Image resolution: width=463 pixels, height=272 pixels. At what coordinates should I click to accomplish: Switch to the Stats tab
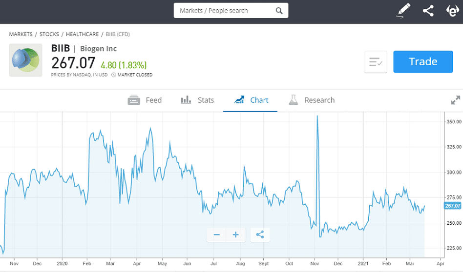pos(197,100)
